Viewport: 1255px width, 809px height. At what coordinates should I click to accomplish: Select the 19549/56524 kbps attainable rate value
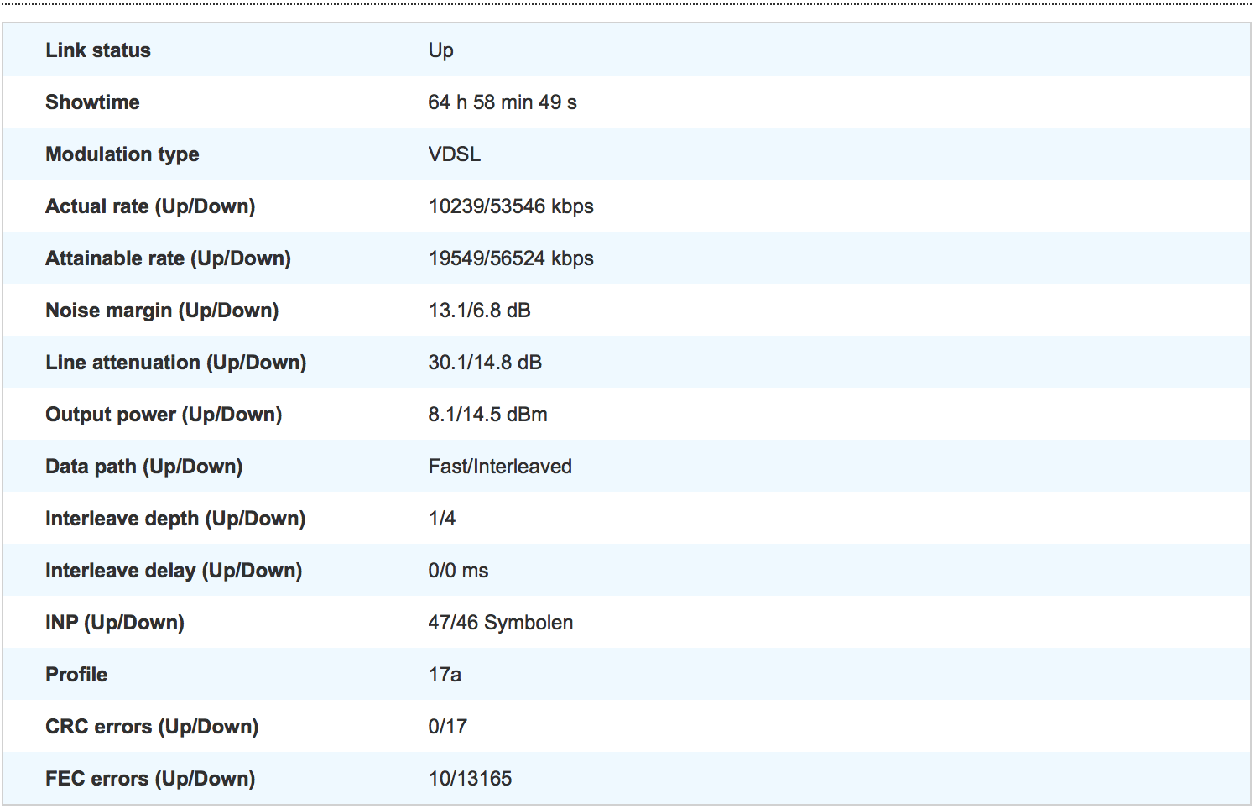pos(510,258)
